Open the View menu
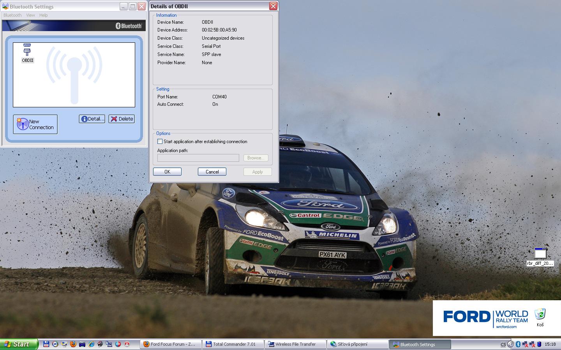Viewport: 561px width, 350px height. tap(30, 15)
